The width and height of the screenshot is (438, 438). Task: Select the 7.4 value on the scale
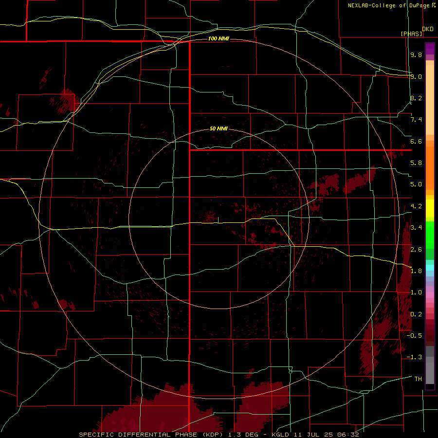[x=416, y=120]
